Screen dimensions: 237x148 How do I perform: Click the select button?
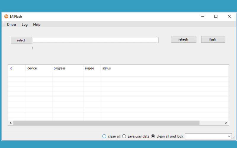tap(21, 40)
